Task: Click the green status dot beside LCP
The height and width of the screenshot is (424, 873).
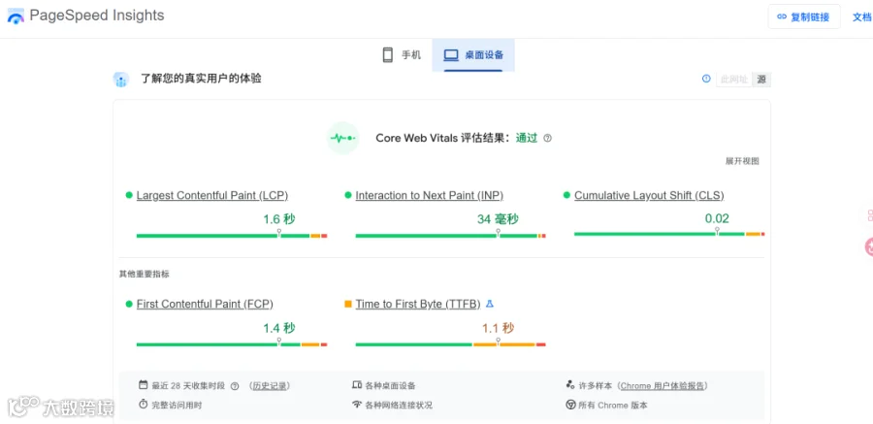Action: [x=129, y=195]
